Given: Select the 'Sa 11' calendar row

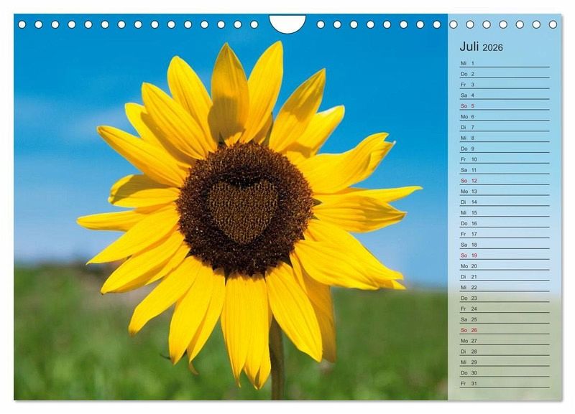Looking at the screenshot, I should (x=505, y=170).
